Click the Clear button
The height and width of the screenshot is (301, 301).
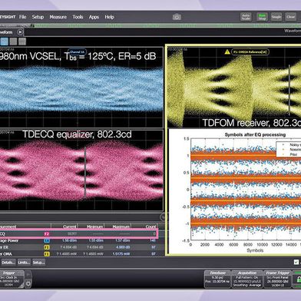291,17
